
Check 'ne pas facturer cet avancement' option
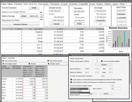[x=71, y=79]
